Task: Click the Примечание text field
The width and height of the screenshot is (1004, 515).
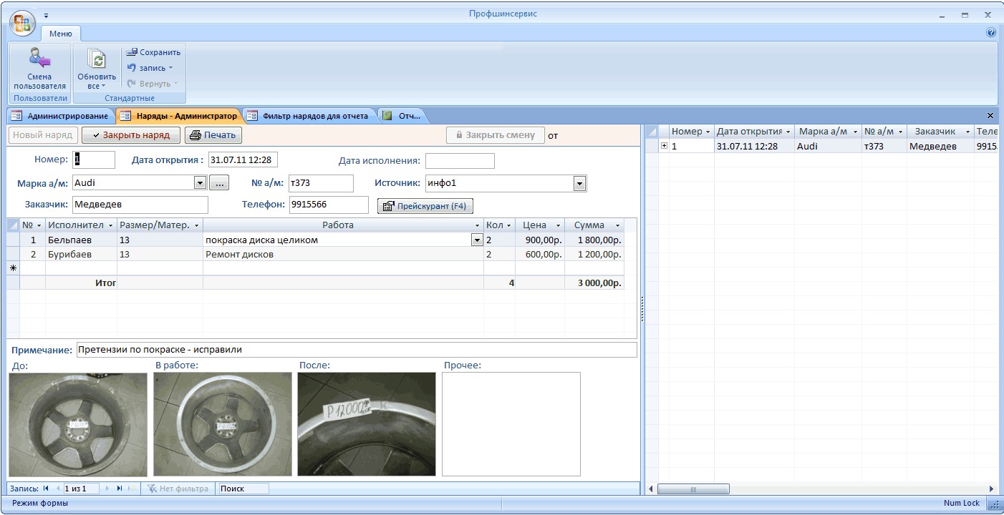Action: (x=356, y=350)
